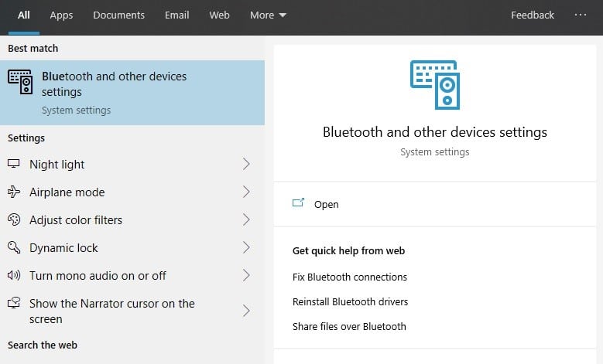Image resolution: width=603 pixels, height=364 pixels.
Task: Open the More filter dropdown
Action: pyautogui.click(x=268, y=15)
